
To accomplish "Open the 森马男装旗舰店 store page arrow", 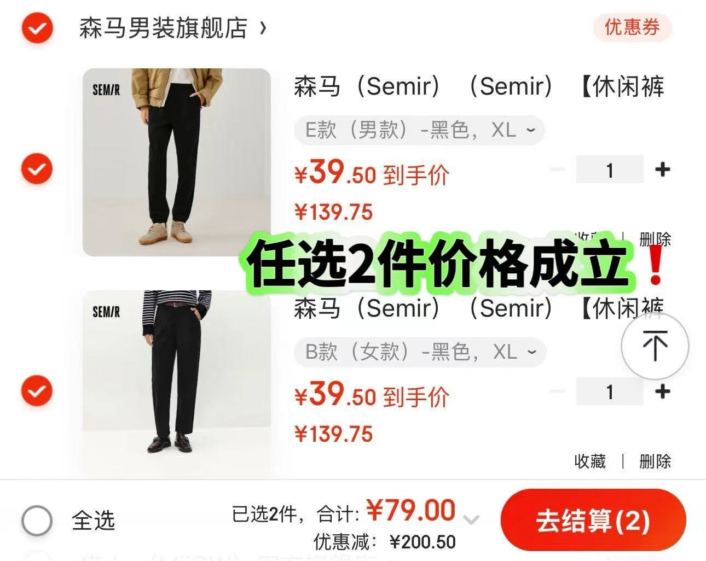I will click(x=263, y=27).
